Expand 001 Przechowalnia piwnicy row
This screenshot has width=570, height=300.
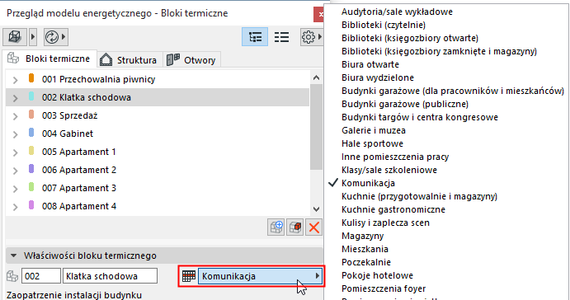click(x=16, y=80)
